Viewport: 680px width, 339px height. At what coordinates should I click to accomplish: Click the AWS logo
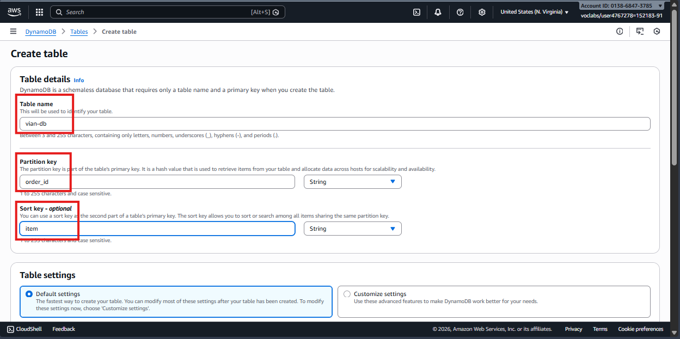14,11
